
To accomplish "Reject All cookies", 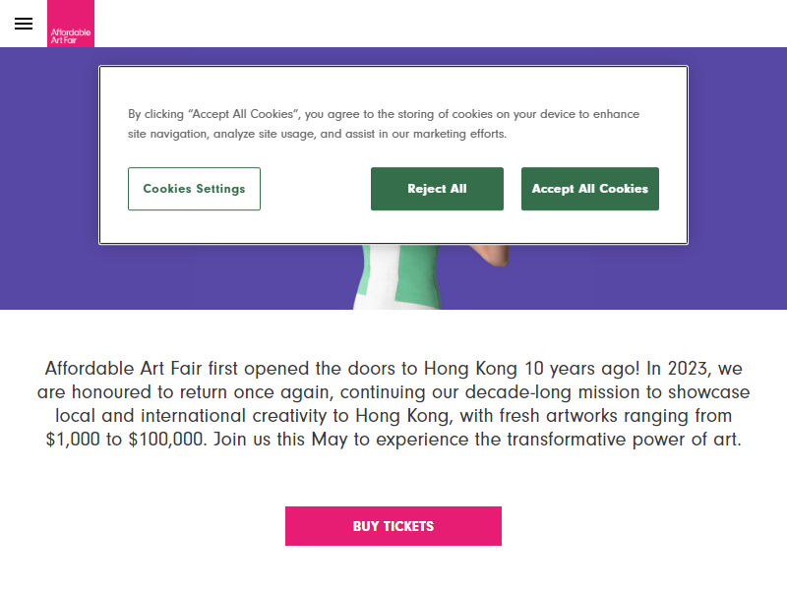I will (437, 189).
